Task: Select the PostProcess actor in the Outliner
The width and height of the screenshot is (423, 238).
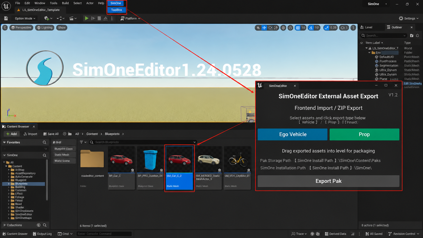Action: [x=388, y=61]
